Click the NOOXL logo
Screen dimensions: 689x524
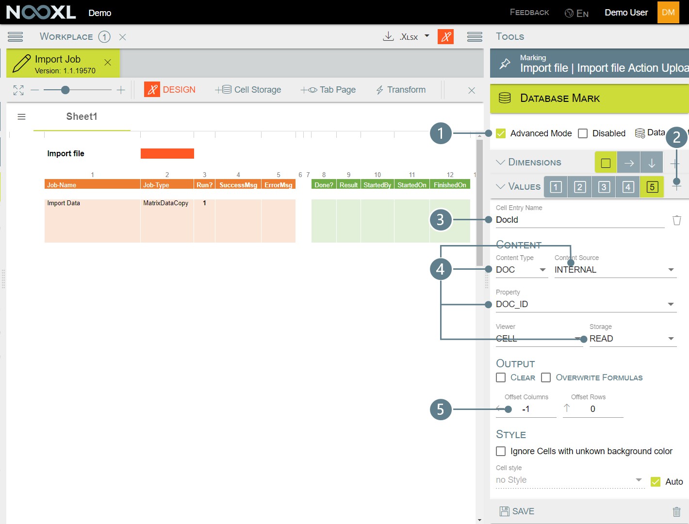41,12
